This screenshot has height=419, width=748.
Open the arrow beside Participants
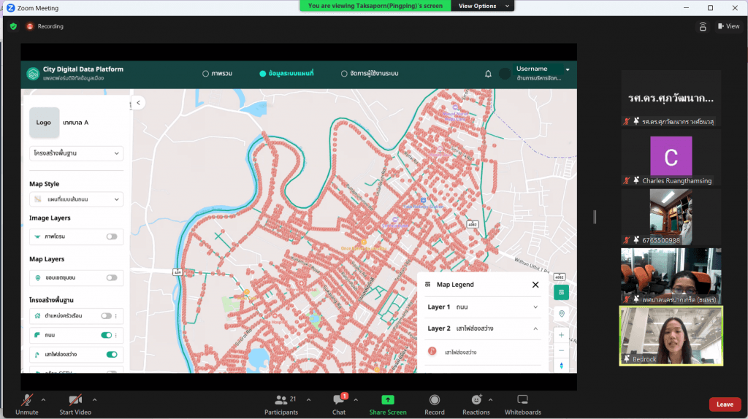click(309, 400)
